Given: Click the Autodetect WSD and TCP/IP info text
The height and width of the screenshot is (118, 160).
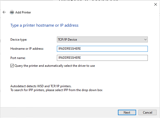Looking at the screenshot, I should coord(41,86).
